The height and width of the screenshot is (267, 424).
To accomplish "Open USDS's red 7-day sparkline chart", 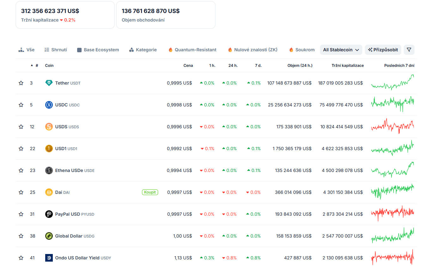I will point(392,126).
